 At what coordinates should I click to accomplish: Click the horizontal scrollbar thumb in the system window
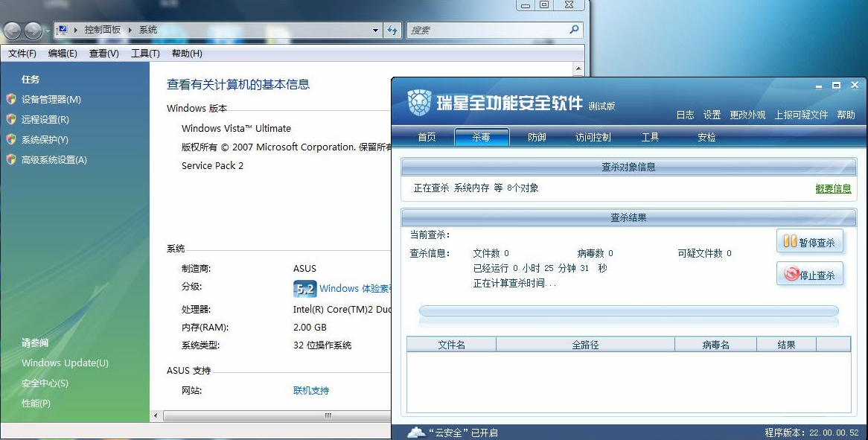coord(277,415)
